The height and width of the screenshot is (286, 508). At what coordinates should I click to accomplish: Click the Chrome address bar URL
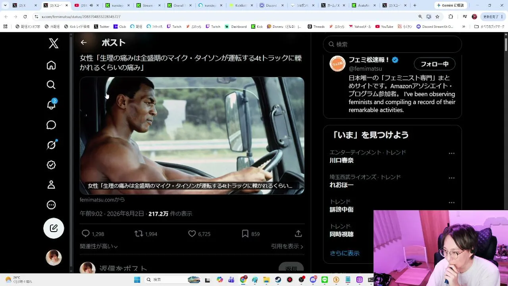click(81, 17)
